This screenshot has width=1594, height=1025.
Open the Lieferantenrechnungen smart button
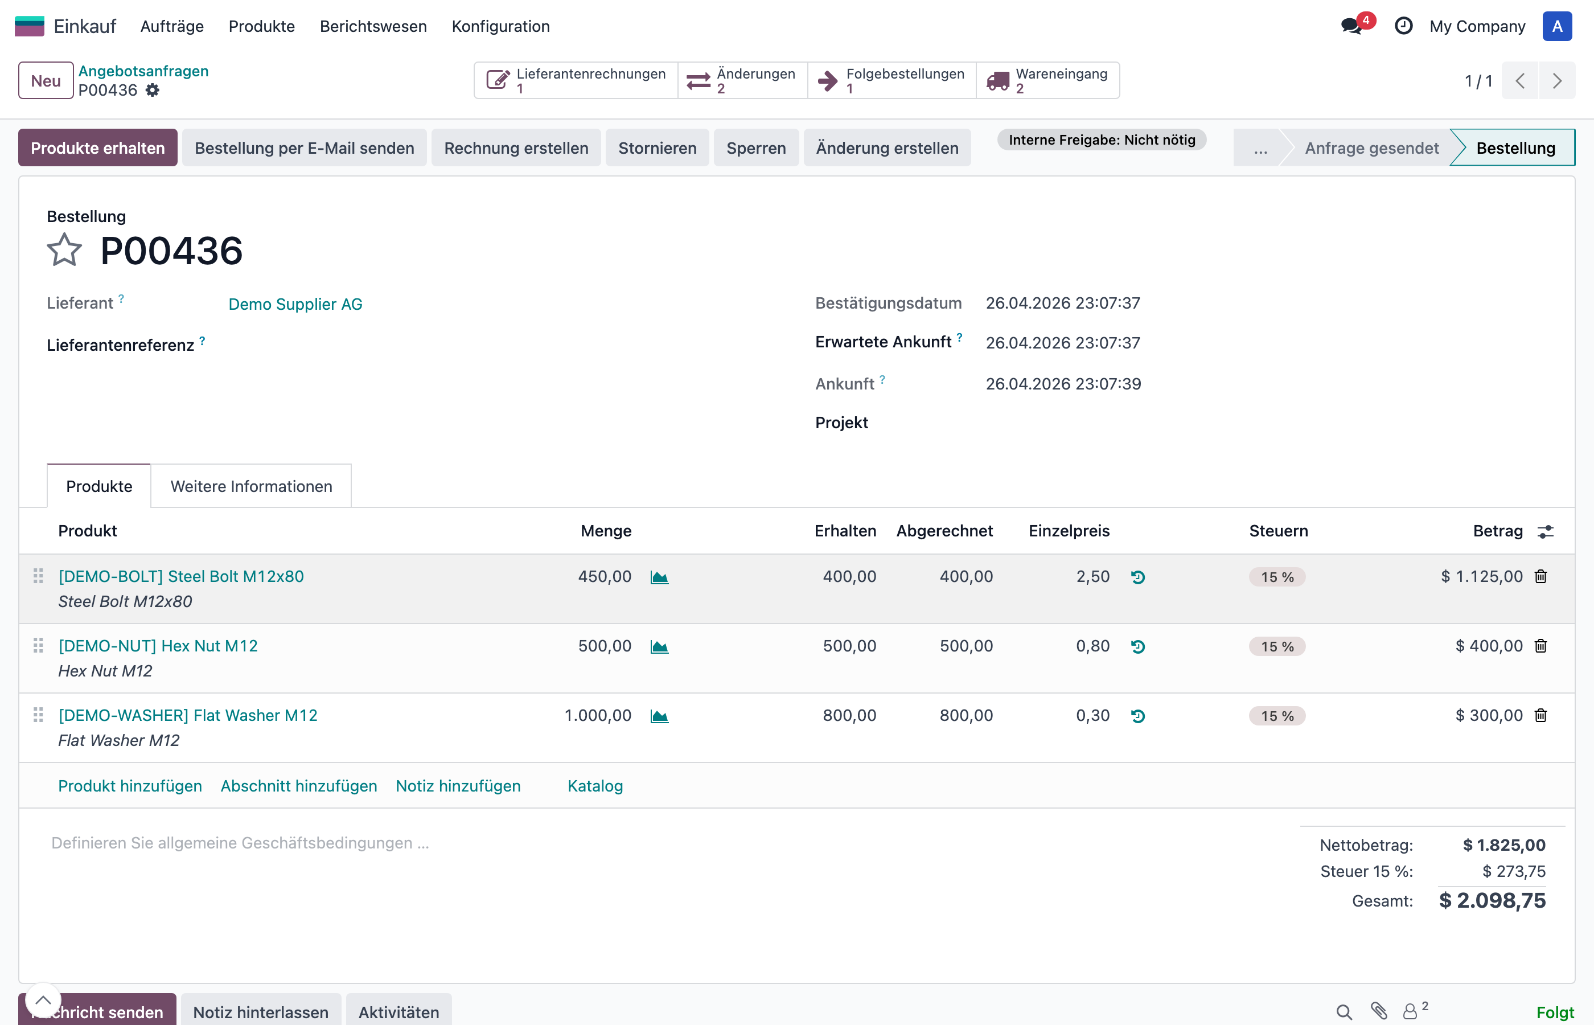point(576,80)
